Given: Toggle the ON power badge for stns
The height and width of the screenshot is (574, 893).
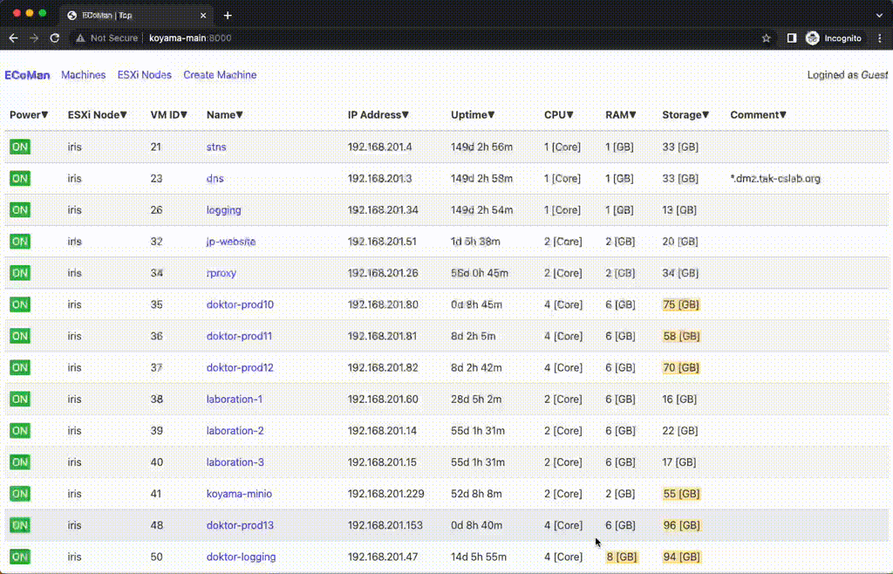Looking at the screenshot, I should 20,147.
